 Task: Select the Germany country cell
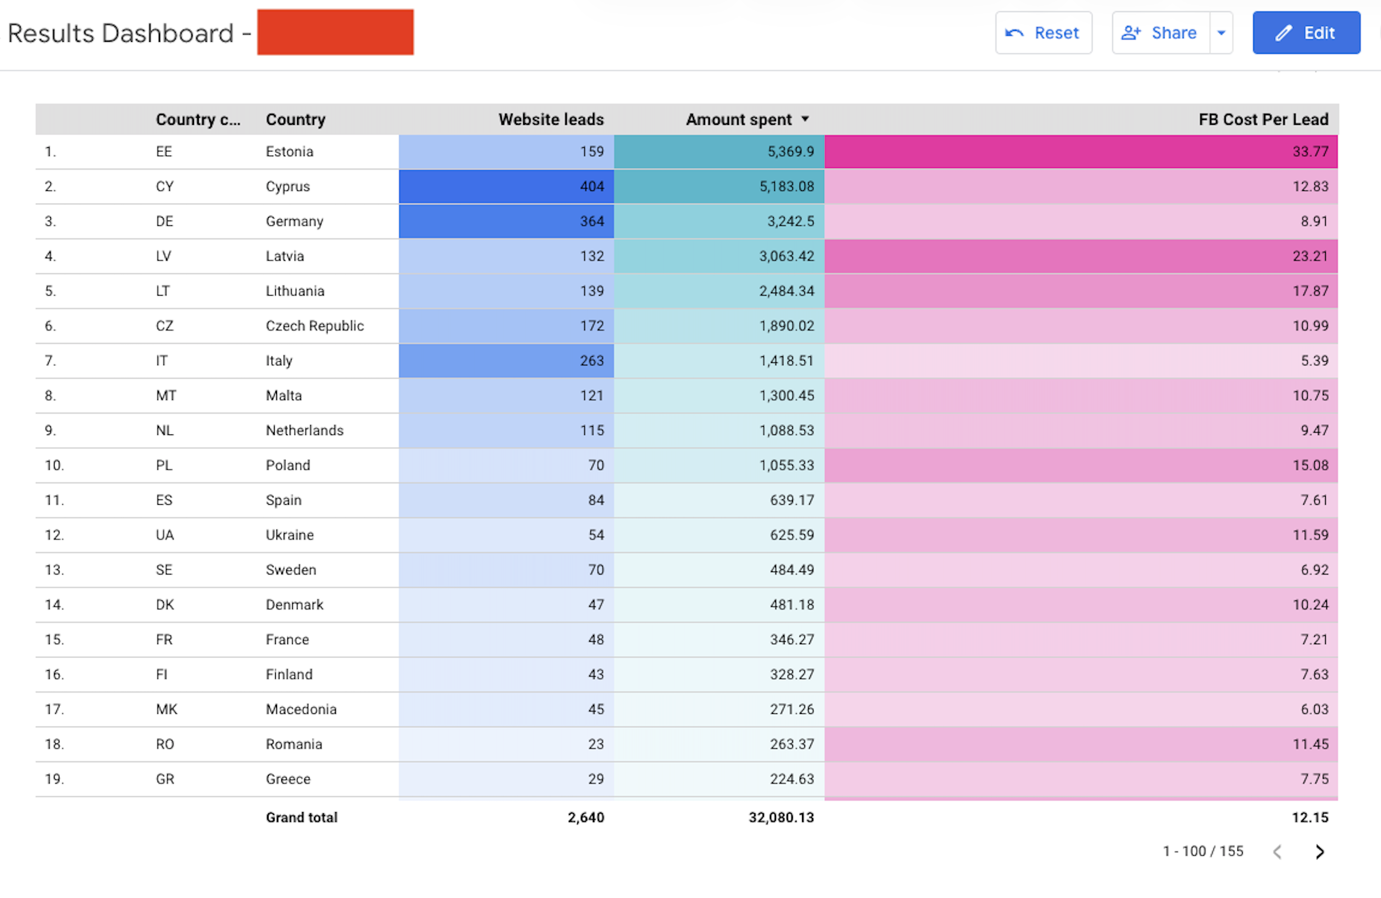click(x=294, y=221)
